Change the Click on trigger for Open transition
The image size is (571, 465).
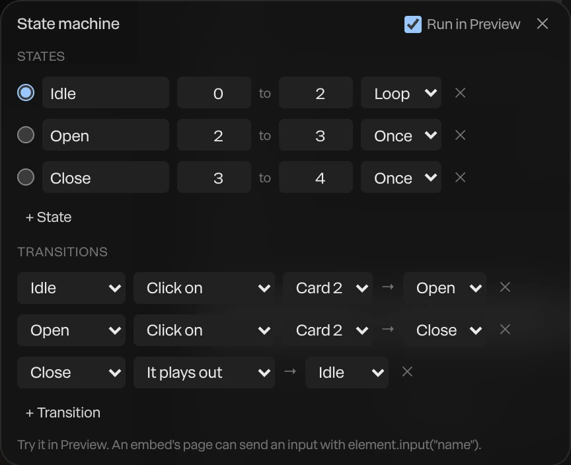pos(204,330)
